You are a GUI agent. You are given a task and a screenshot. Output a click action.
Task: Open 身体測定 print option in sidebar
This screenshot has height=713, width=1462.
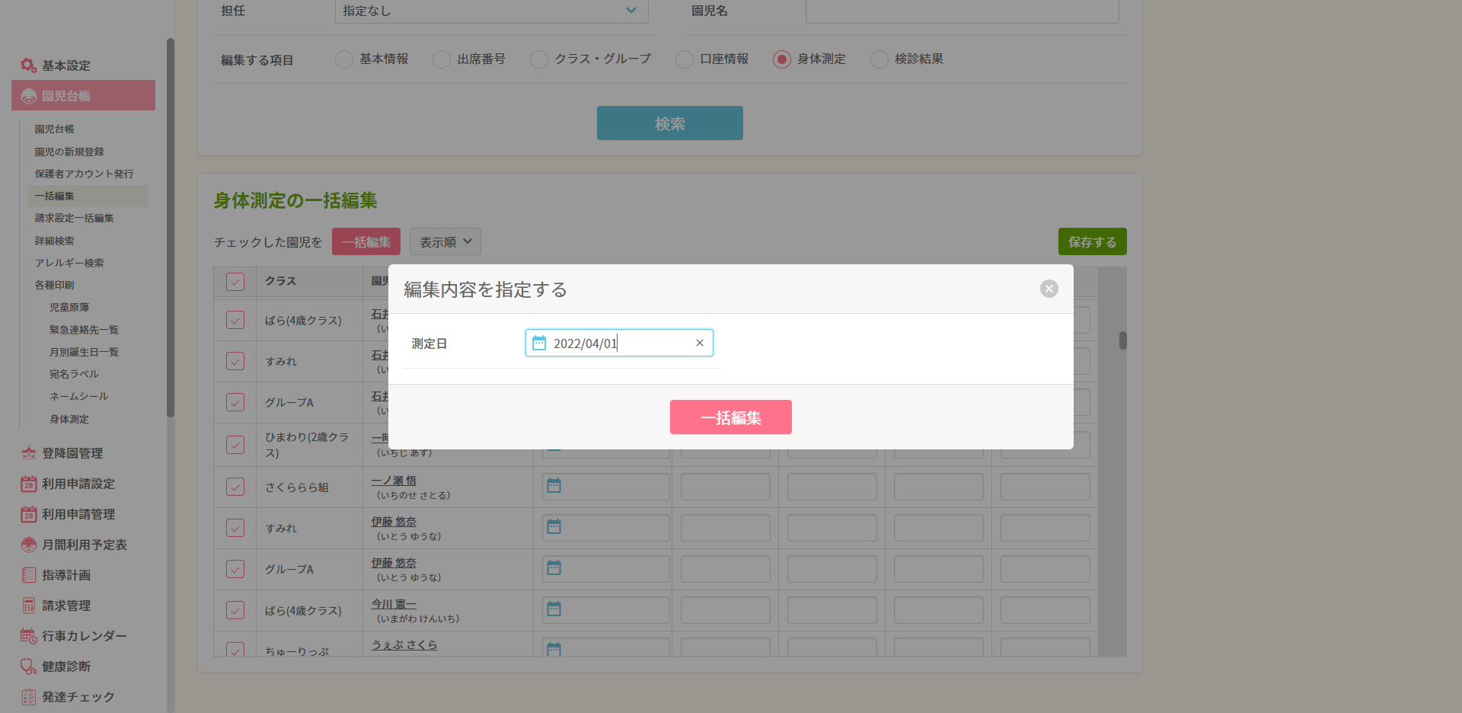coord(69,420)
